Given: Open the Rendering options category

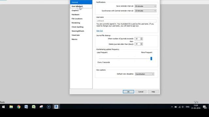Looking at the screenshot, I should coord(81,23).
